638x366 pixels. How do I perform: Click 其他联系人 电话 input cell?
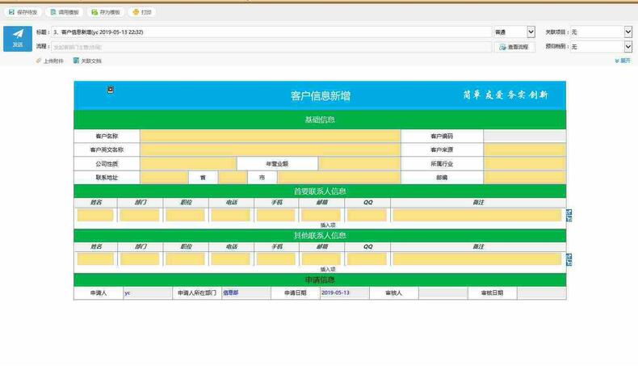coord(231,259)
